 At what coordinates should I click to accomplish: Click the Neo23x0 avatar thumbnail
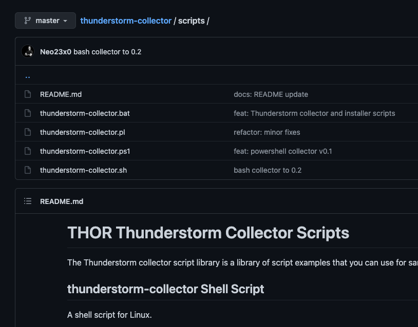(28, 51)
